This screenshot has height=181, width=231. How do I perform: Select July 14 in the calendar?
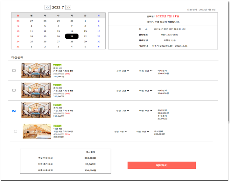pos(72,31)
